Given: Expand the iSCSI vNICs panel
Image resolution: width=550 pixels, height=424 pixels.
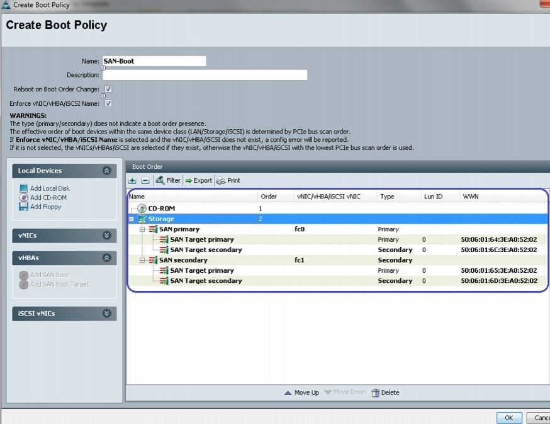Looking at the screenshot, I should [x=106, y=313].
